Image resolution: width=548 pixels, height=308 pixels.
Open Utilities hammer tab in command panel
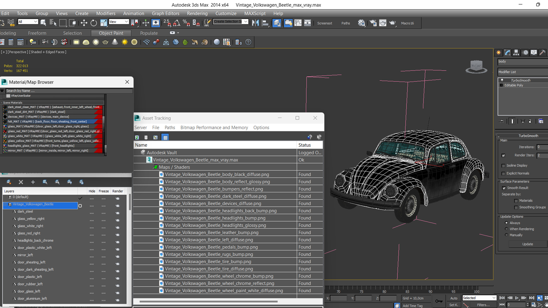click(543, 52)
